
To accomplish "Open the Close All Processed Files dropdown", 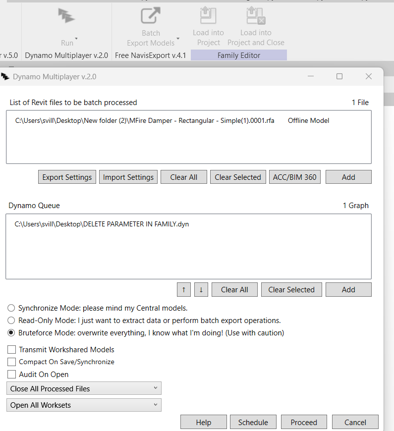I will click(x=84, y=388).
